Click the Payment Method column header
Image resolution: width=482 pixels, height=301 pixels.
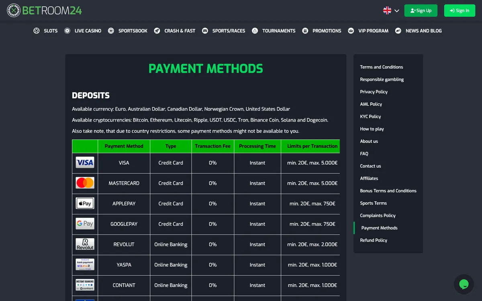click(124, 146)
